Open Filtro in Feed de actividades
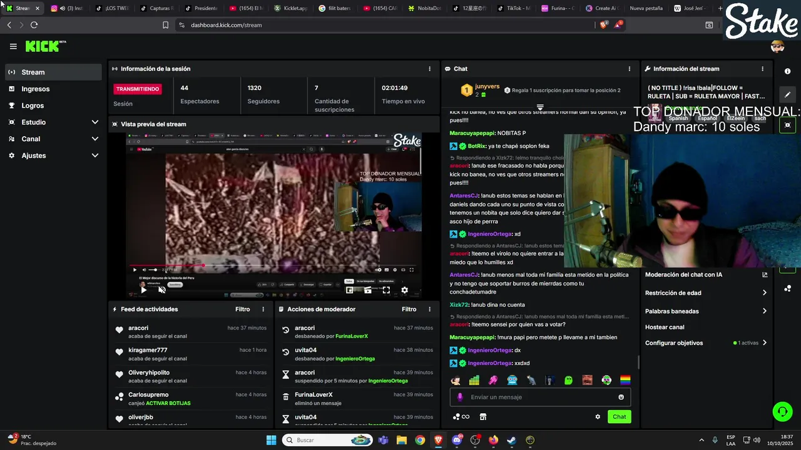801x450 pixels. [x=243, y=309]
